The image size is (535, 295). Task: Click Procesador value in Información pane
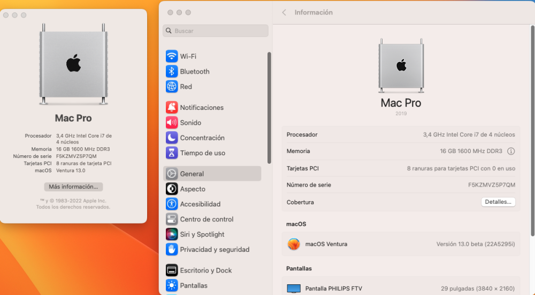[x=469, y=134]
